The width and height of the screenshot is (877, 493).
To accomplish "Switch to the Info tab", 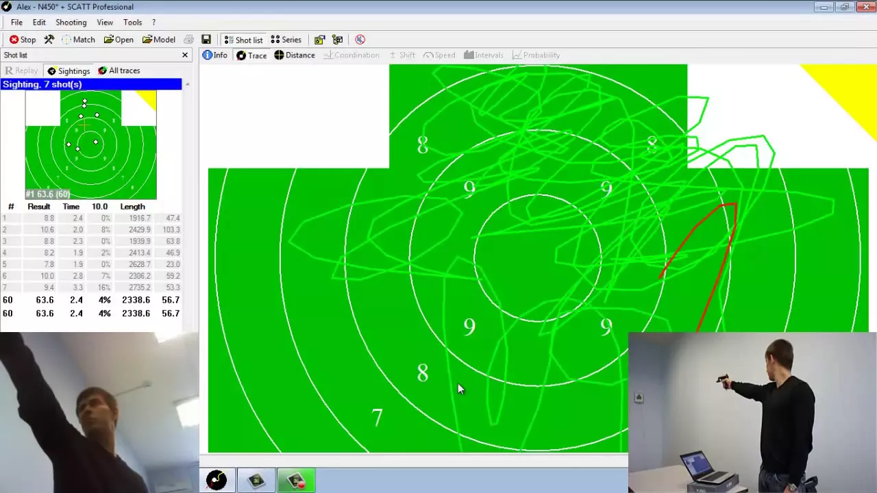I will pyautogui.click(x=215, y=55).
